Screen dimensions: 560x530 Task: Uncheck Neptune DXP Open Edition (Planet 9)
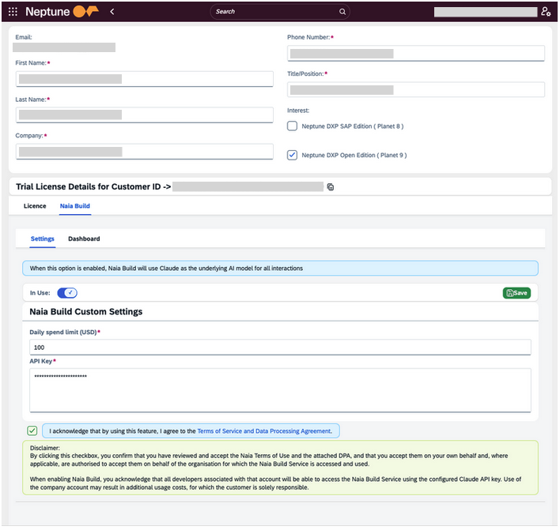click(292, 155)
